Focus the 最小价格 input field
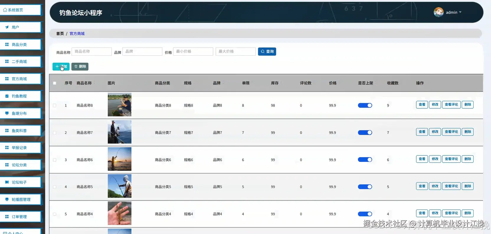Screen dimensions: 491x234 click(193, 52)
